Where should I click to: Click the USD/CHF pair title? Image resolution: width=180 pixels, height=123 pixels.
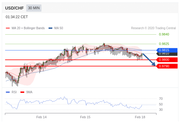14,8
